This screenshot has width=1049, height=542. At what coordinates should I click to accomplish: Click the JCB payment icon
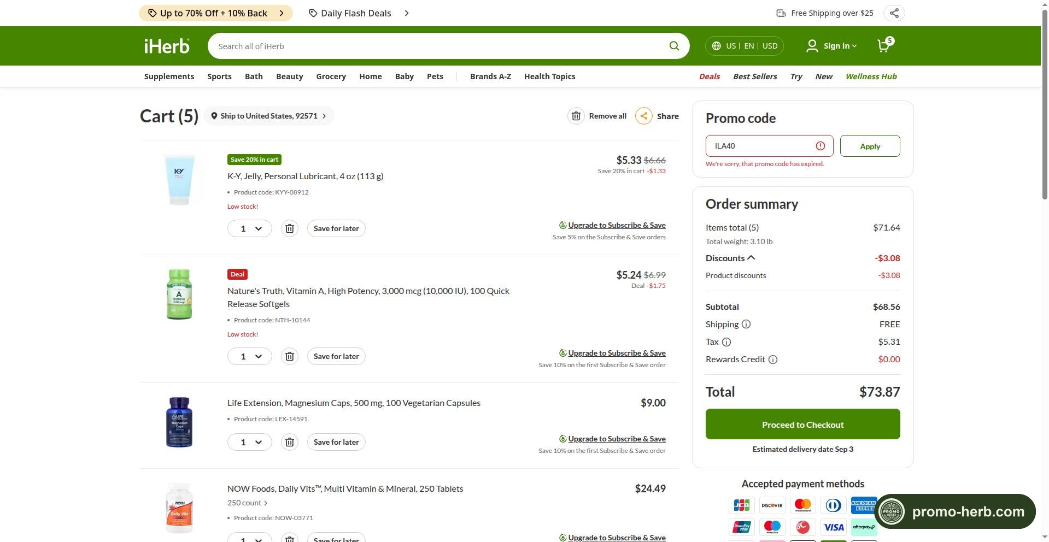pos(741,505)
